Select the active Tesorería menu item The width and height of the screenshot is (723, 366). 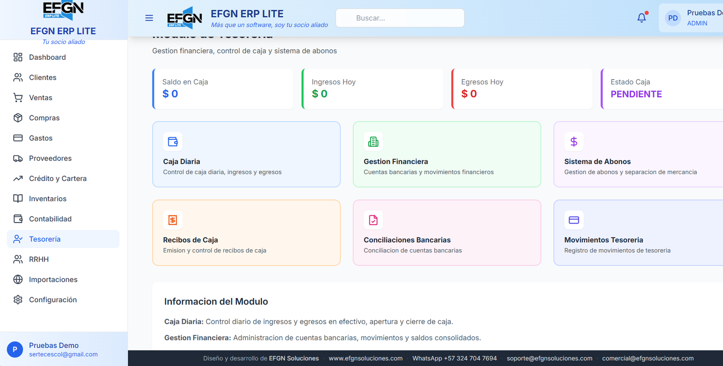63,239
